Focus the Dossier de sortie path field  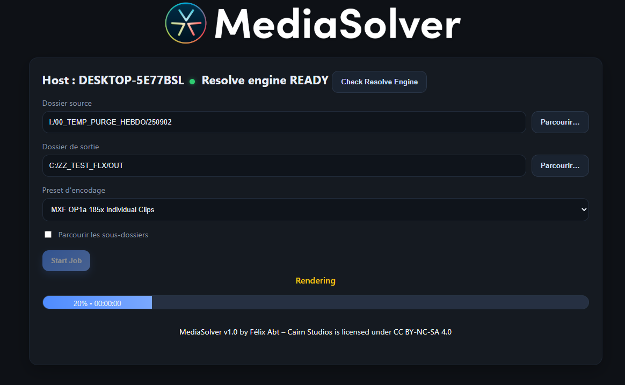pos(284,165)
